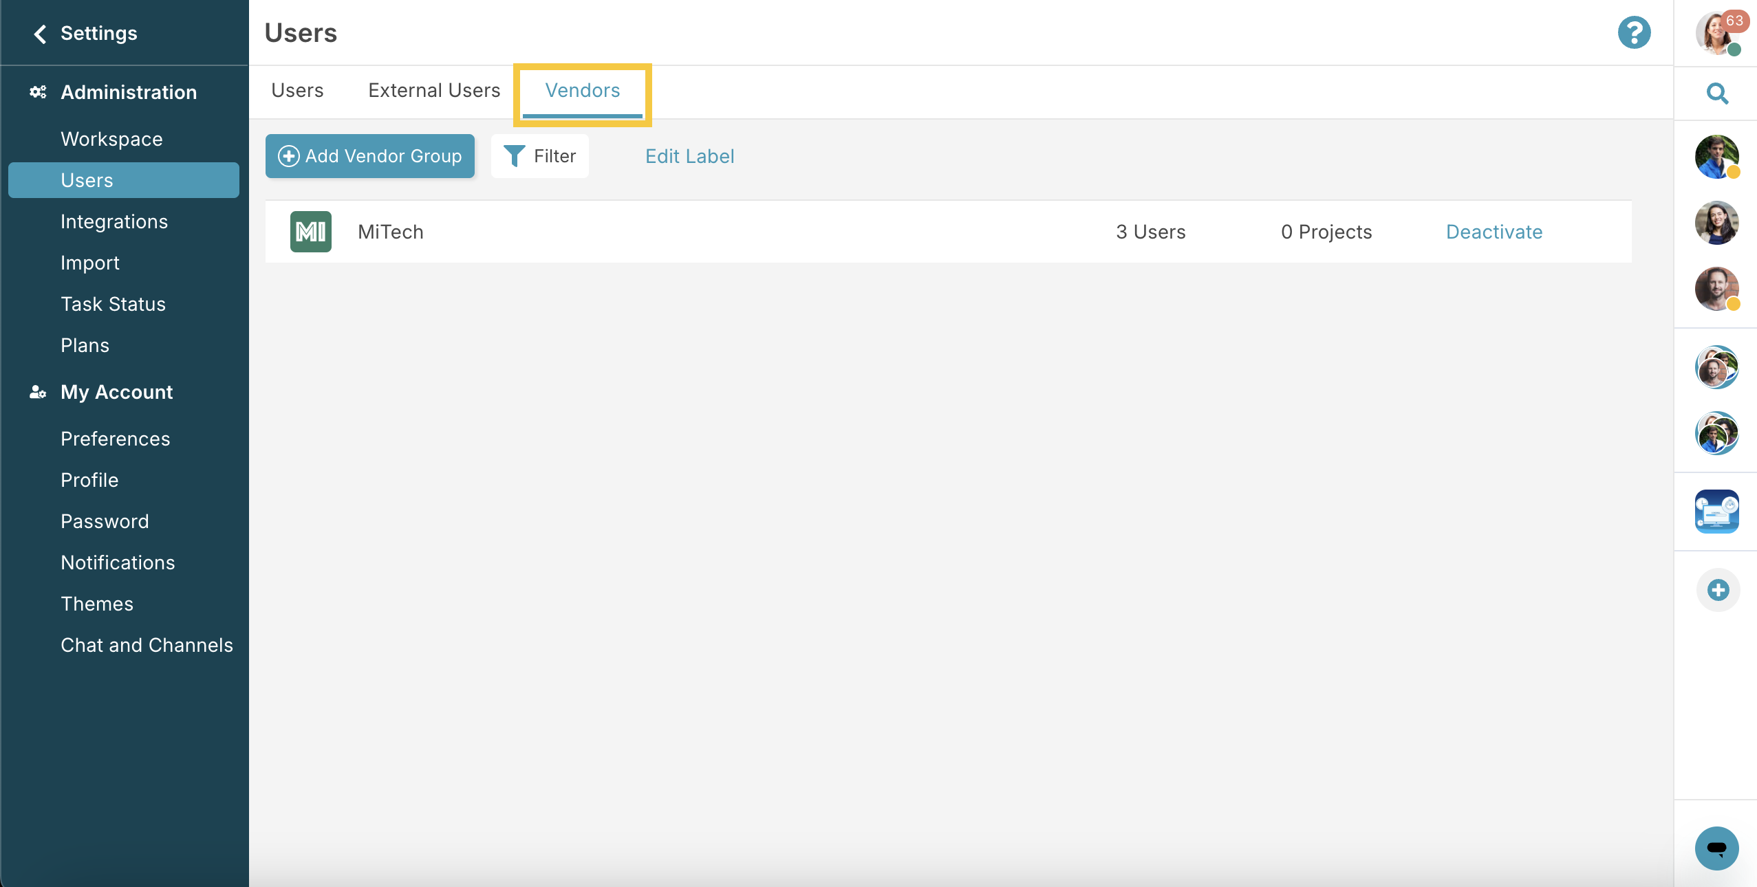This screenshot has height=887, width=1757.
Task: Open the chat bubble in bottom right corner
Action: tap(1716, 848)
